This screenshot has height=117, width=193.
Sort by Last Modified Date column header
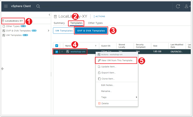(x=177, y=46)
